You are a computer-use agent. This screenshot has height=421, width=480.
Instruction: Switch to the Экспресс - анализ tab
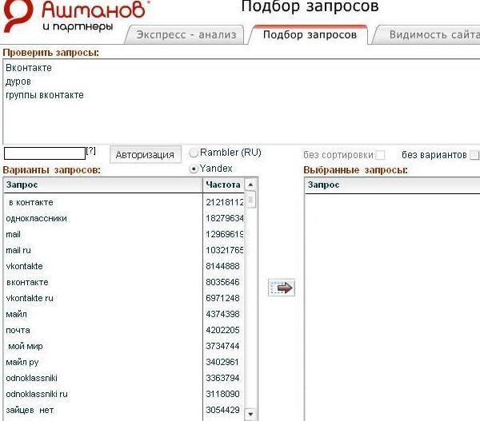click(x=186, y=35)
